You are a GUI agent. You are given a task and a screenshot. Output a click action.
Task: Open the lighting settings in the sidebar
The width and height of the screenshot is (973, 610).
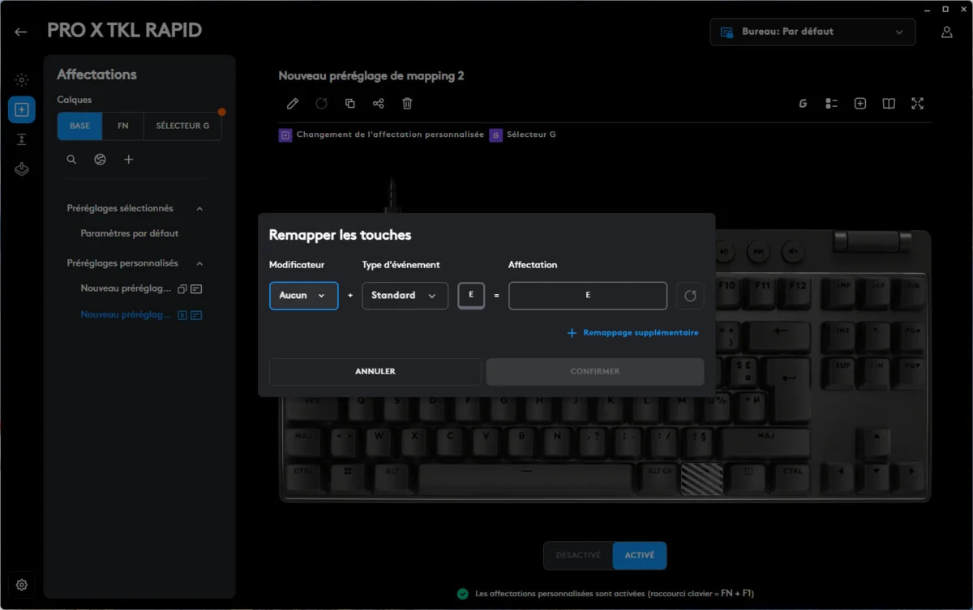[22, 79]
